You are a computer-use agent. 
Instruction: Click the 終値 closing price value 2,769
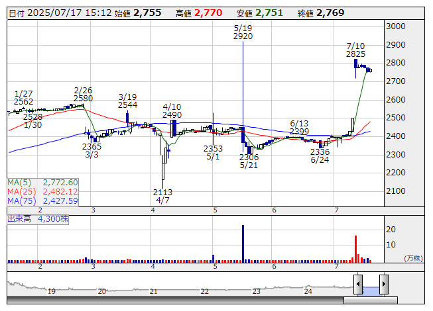[330, 13]
